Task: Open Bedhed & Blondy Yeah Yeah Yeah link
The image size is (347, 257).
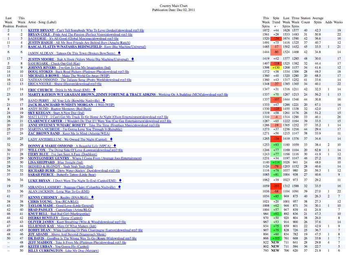Action: point(60,166)
